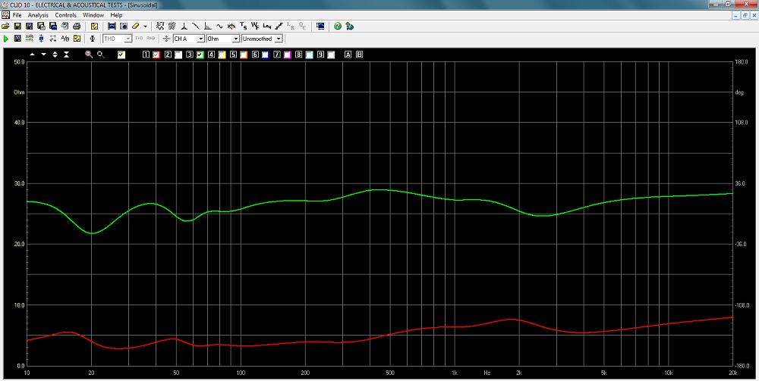The height and width of the screenshot is (381, 759).
Task: Open help with the green question mark
Action: 338,26
